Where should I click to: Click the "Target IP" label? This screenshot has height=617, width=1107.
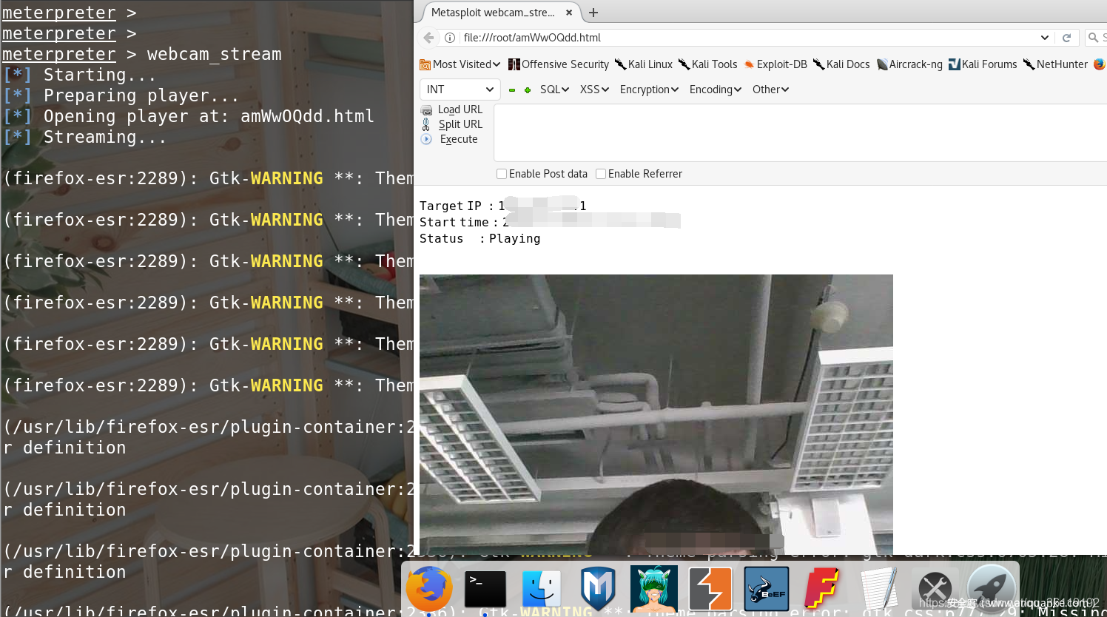click(x=451, y=206)
